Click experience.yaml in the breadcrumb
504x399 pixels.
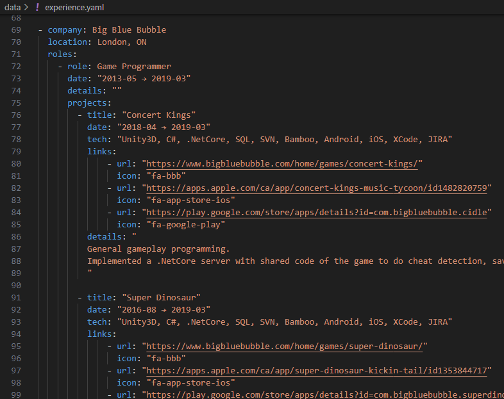[74, 8]
